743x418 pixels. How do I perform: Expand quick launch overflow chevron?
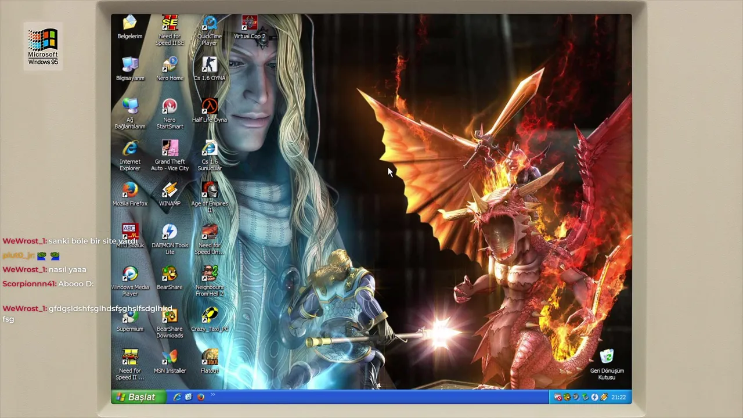[x=213, y=395]
